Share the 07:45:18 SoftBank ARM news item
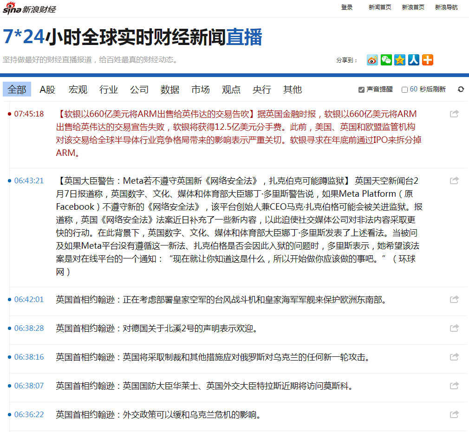This screenshot has width=469, height=432. click(x=454, y=114)
